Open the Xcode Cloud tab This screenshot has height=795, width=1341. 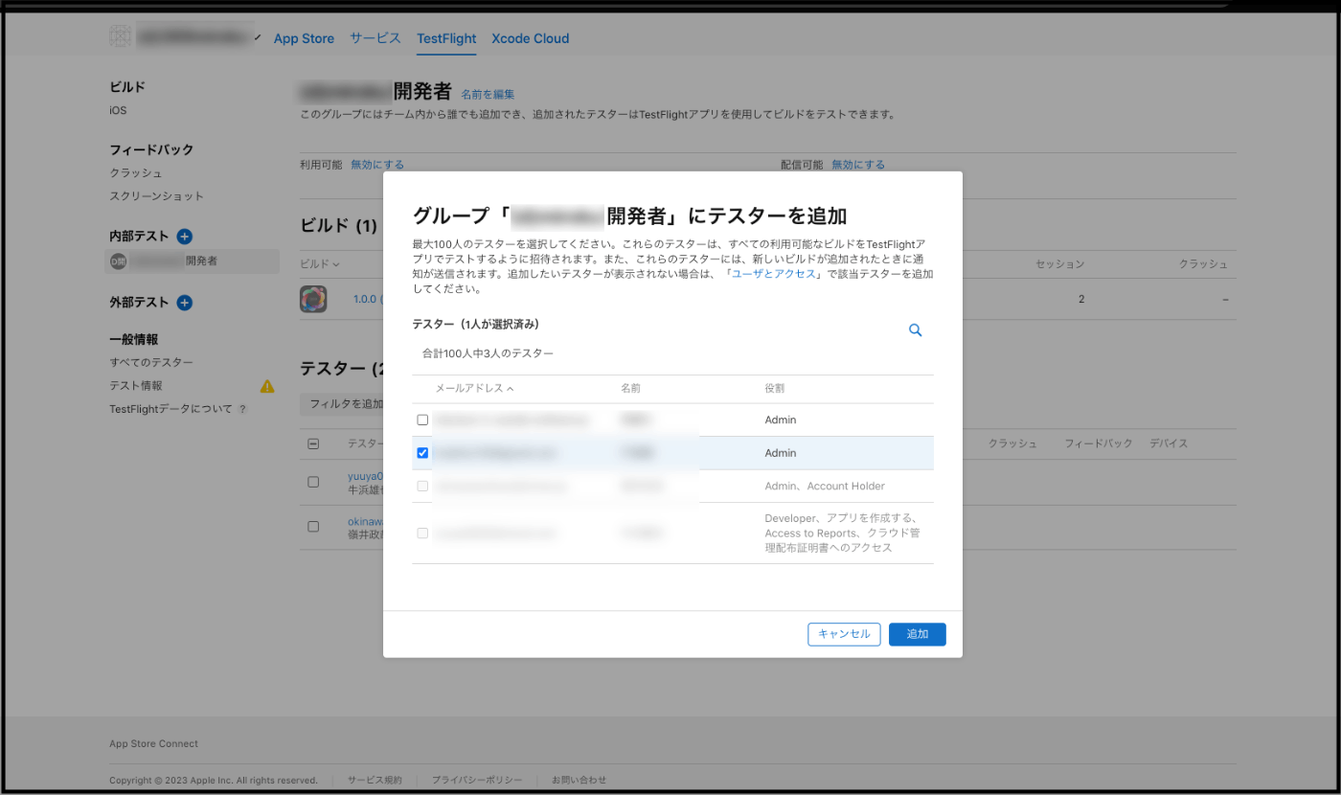[x=530, y=38]
